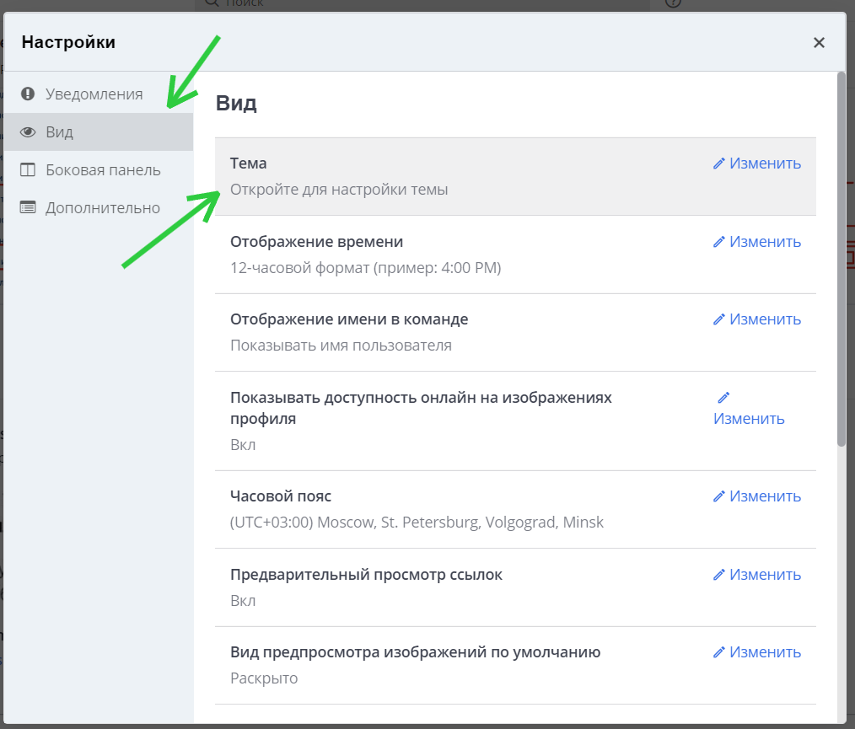
Task: Click the list icon beside Дополнительно
Action: coord(28,207)
